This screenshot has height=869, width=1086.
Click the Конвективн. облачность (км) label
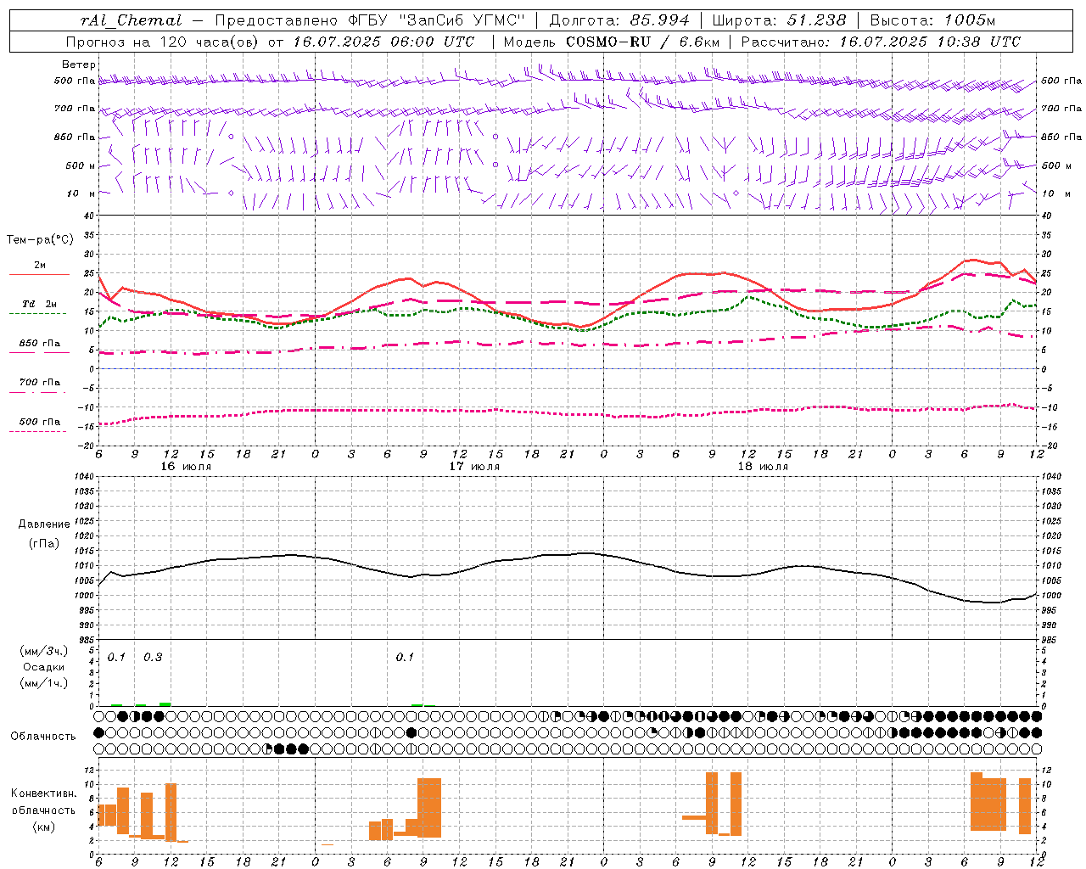pyautogui.click(x=44, y=810)
